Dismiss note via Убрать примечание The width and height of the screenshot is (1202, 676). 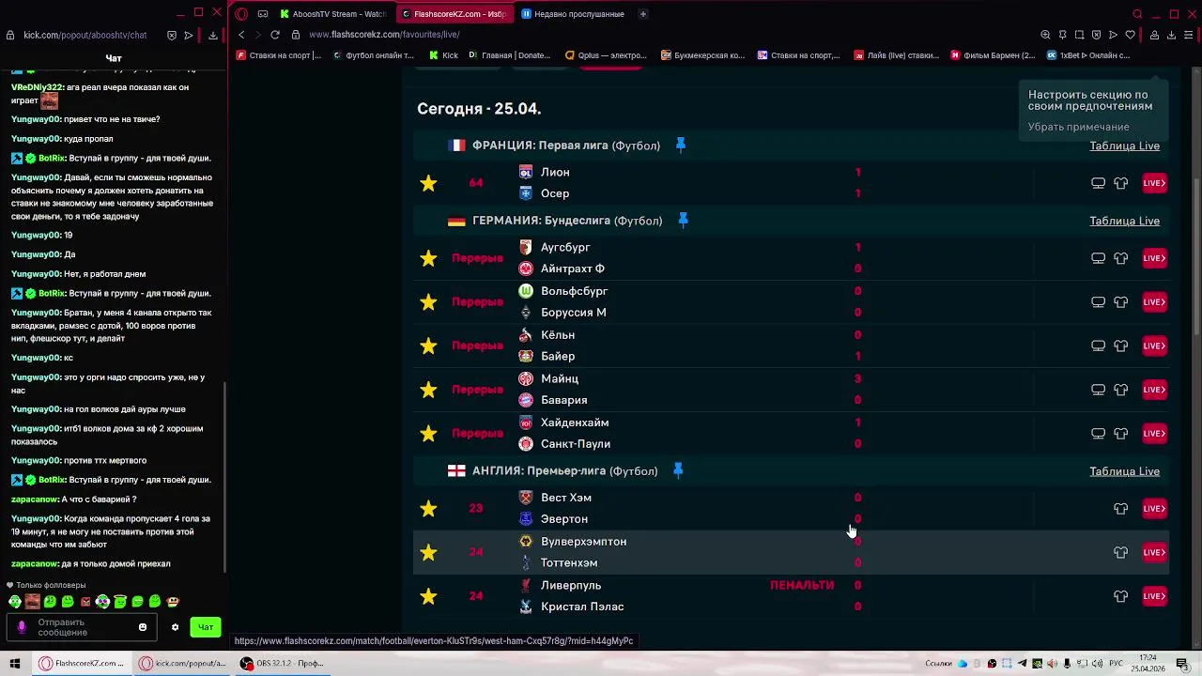point(1078,127)
